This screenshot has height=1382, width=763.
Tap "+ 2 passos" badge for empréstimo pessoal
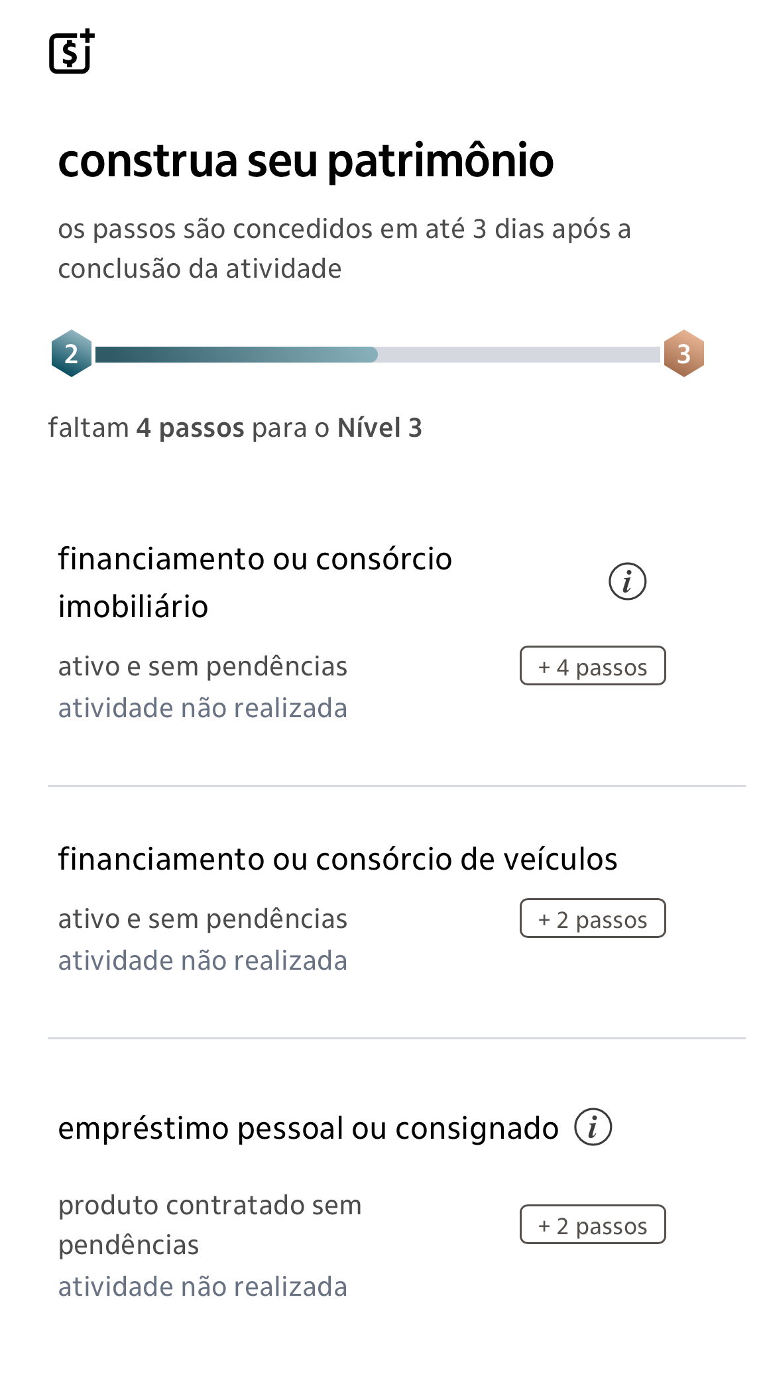click(x=593, y=1225)
